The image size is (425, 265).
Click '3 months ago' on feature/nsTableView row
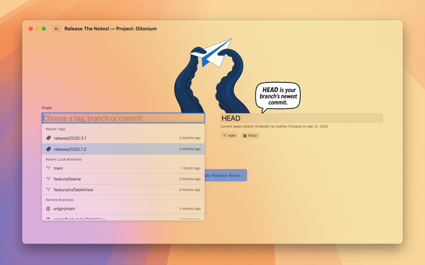(190, 190)
